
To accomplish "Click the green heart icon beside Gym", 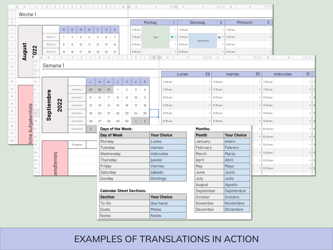I will point(172,37).
